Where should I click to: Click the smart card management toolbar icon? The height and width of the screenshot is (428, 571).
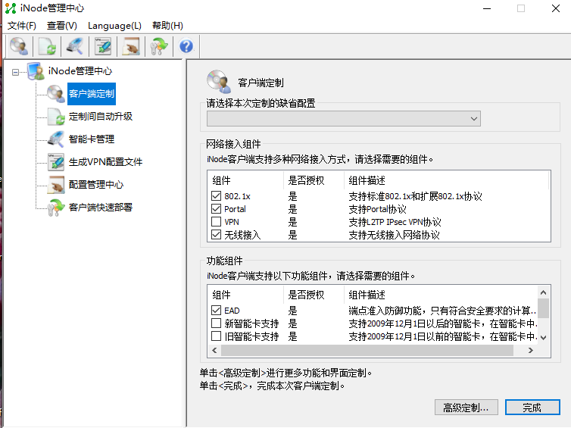pos(75,46)
